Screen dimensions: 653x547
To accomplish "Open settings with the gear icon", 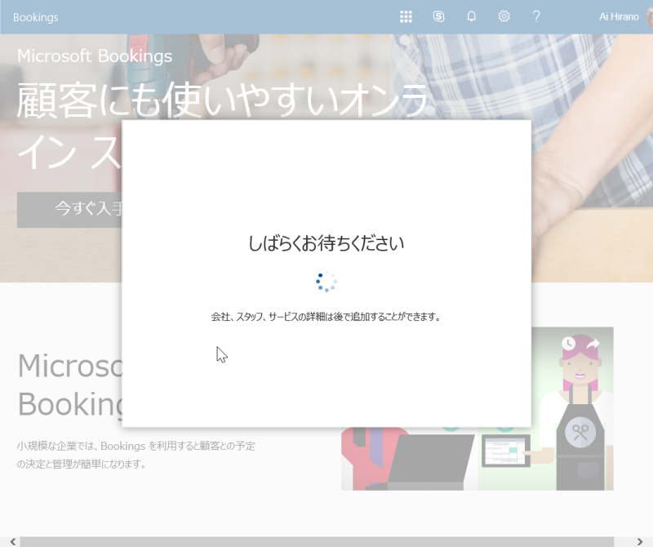I will 504,16.
